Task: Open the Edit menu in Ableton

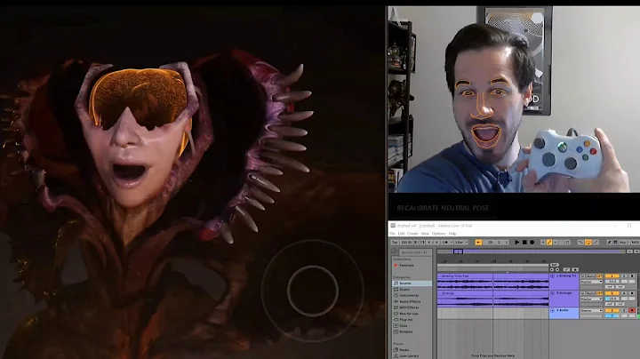Action: [401, 234]
